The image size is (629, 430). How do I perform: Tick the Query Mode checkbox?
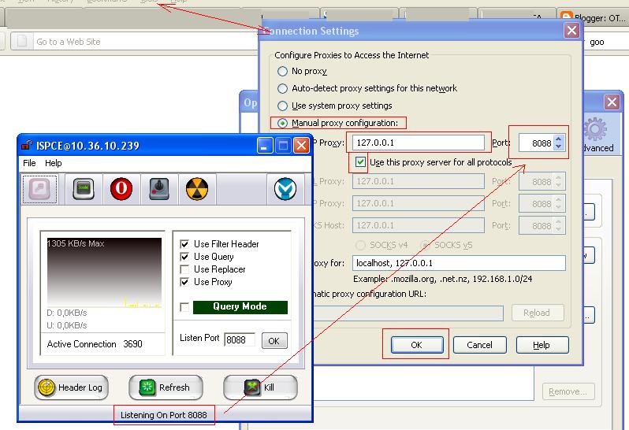click(184, 307)
